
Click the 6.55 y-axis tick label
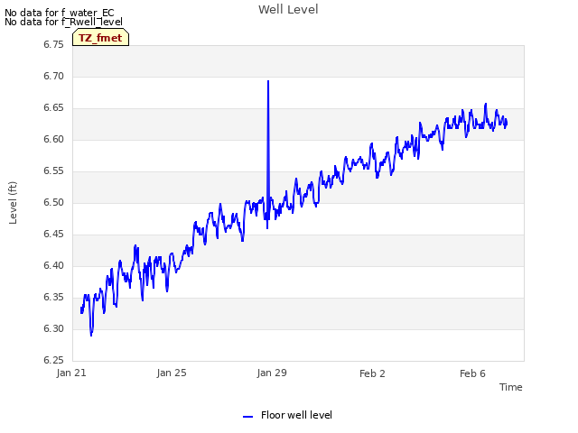[x=54, y=171]
